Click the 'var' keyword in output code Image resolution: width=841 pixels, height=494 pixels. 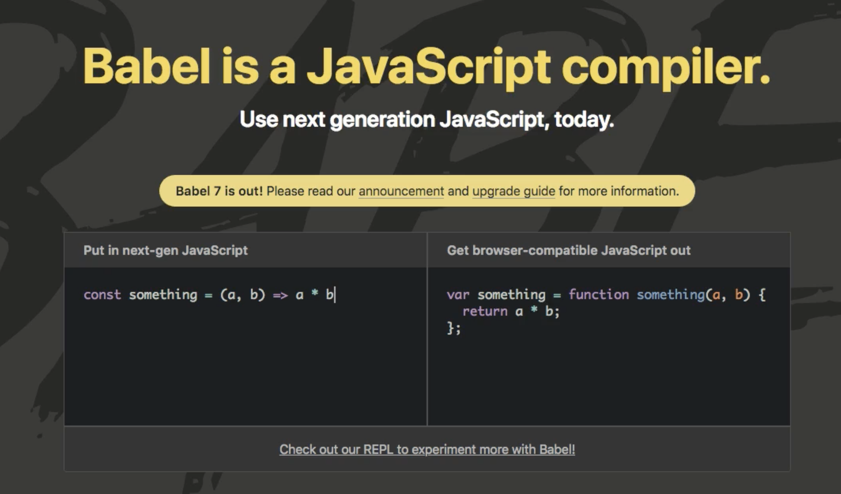pyautogui.click(x=458, y=295)
